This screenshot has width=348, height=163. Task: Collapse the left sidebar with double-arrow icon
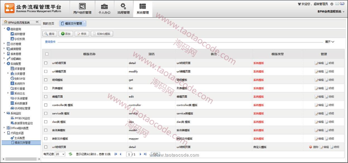coord(37,22)
